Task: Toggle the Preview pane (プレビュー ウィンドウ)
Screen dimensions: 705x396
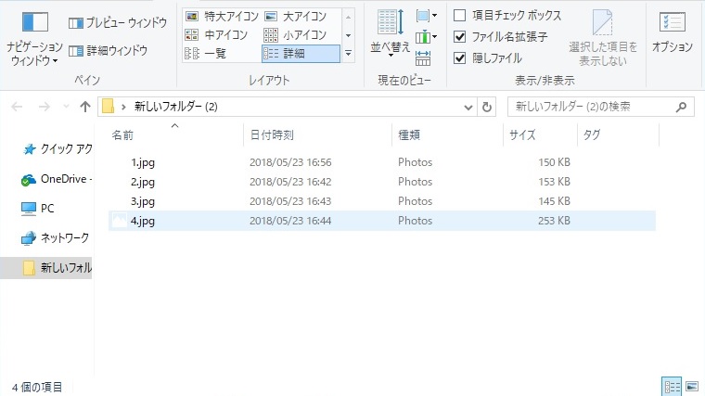Action: [x=118, y=22]
